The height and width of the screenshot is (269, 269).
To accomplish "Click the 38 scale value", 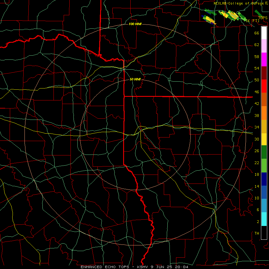I will point(257,115).
